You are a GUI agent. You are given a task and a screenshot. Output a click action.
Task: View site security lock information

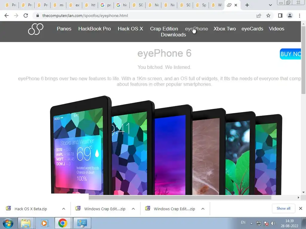tap(38, 16)
